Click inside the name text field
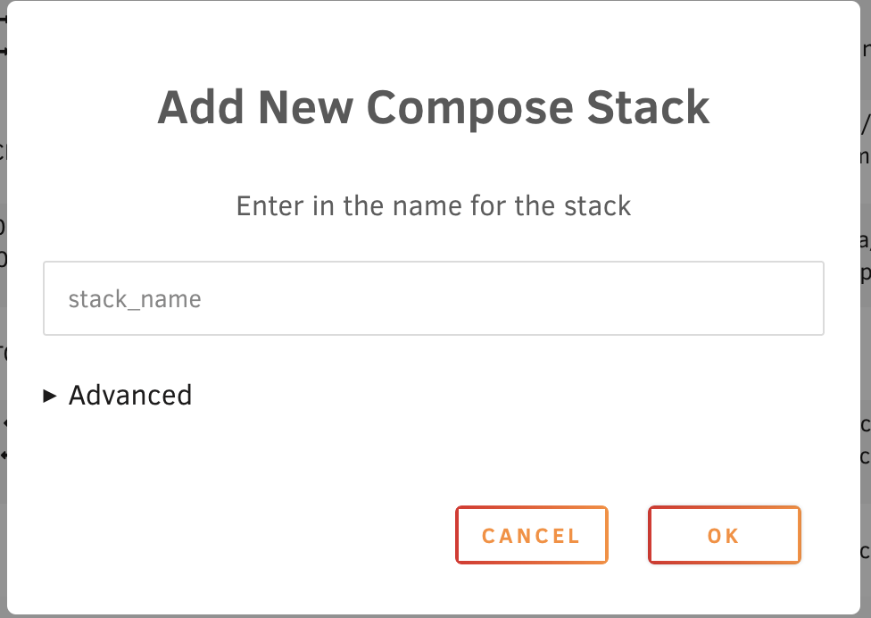871x618 pixels. pyautogui.click(x=433, y=298)
